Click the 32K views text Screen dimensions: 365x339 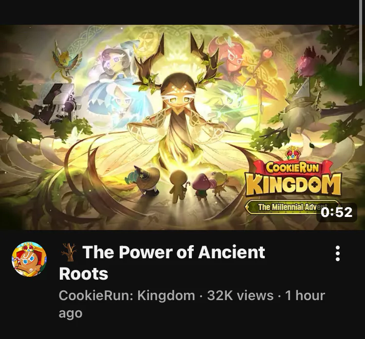click(240, 296)
